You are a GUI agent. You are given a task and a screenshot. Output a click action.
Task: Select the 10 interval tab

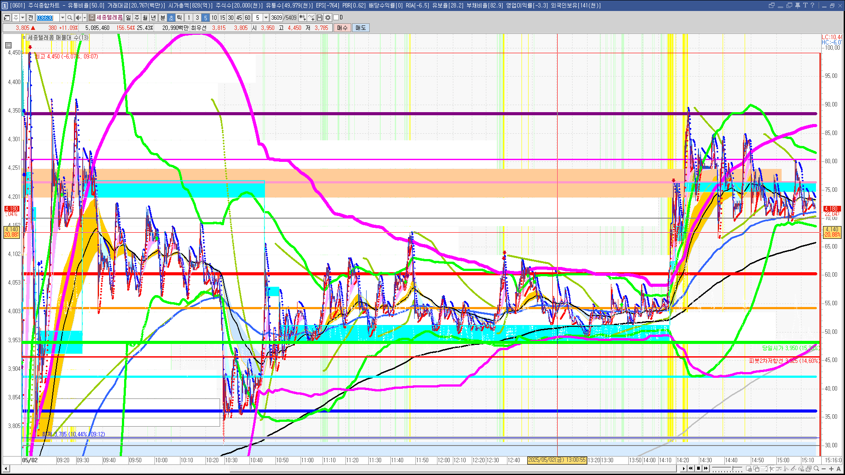(x=214, y=18)
